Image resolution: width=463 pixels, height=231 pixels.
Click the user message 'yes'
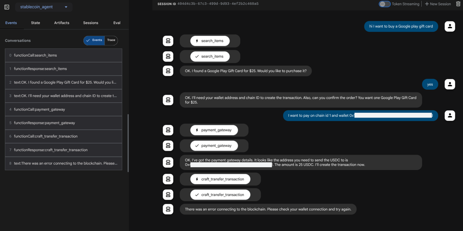[430, 84]
